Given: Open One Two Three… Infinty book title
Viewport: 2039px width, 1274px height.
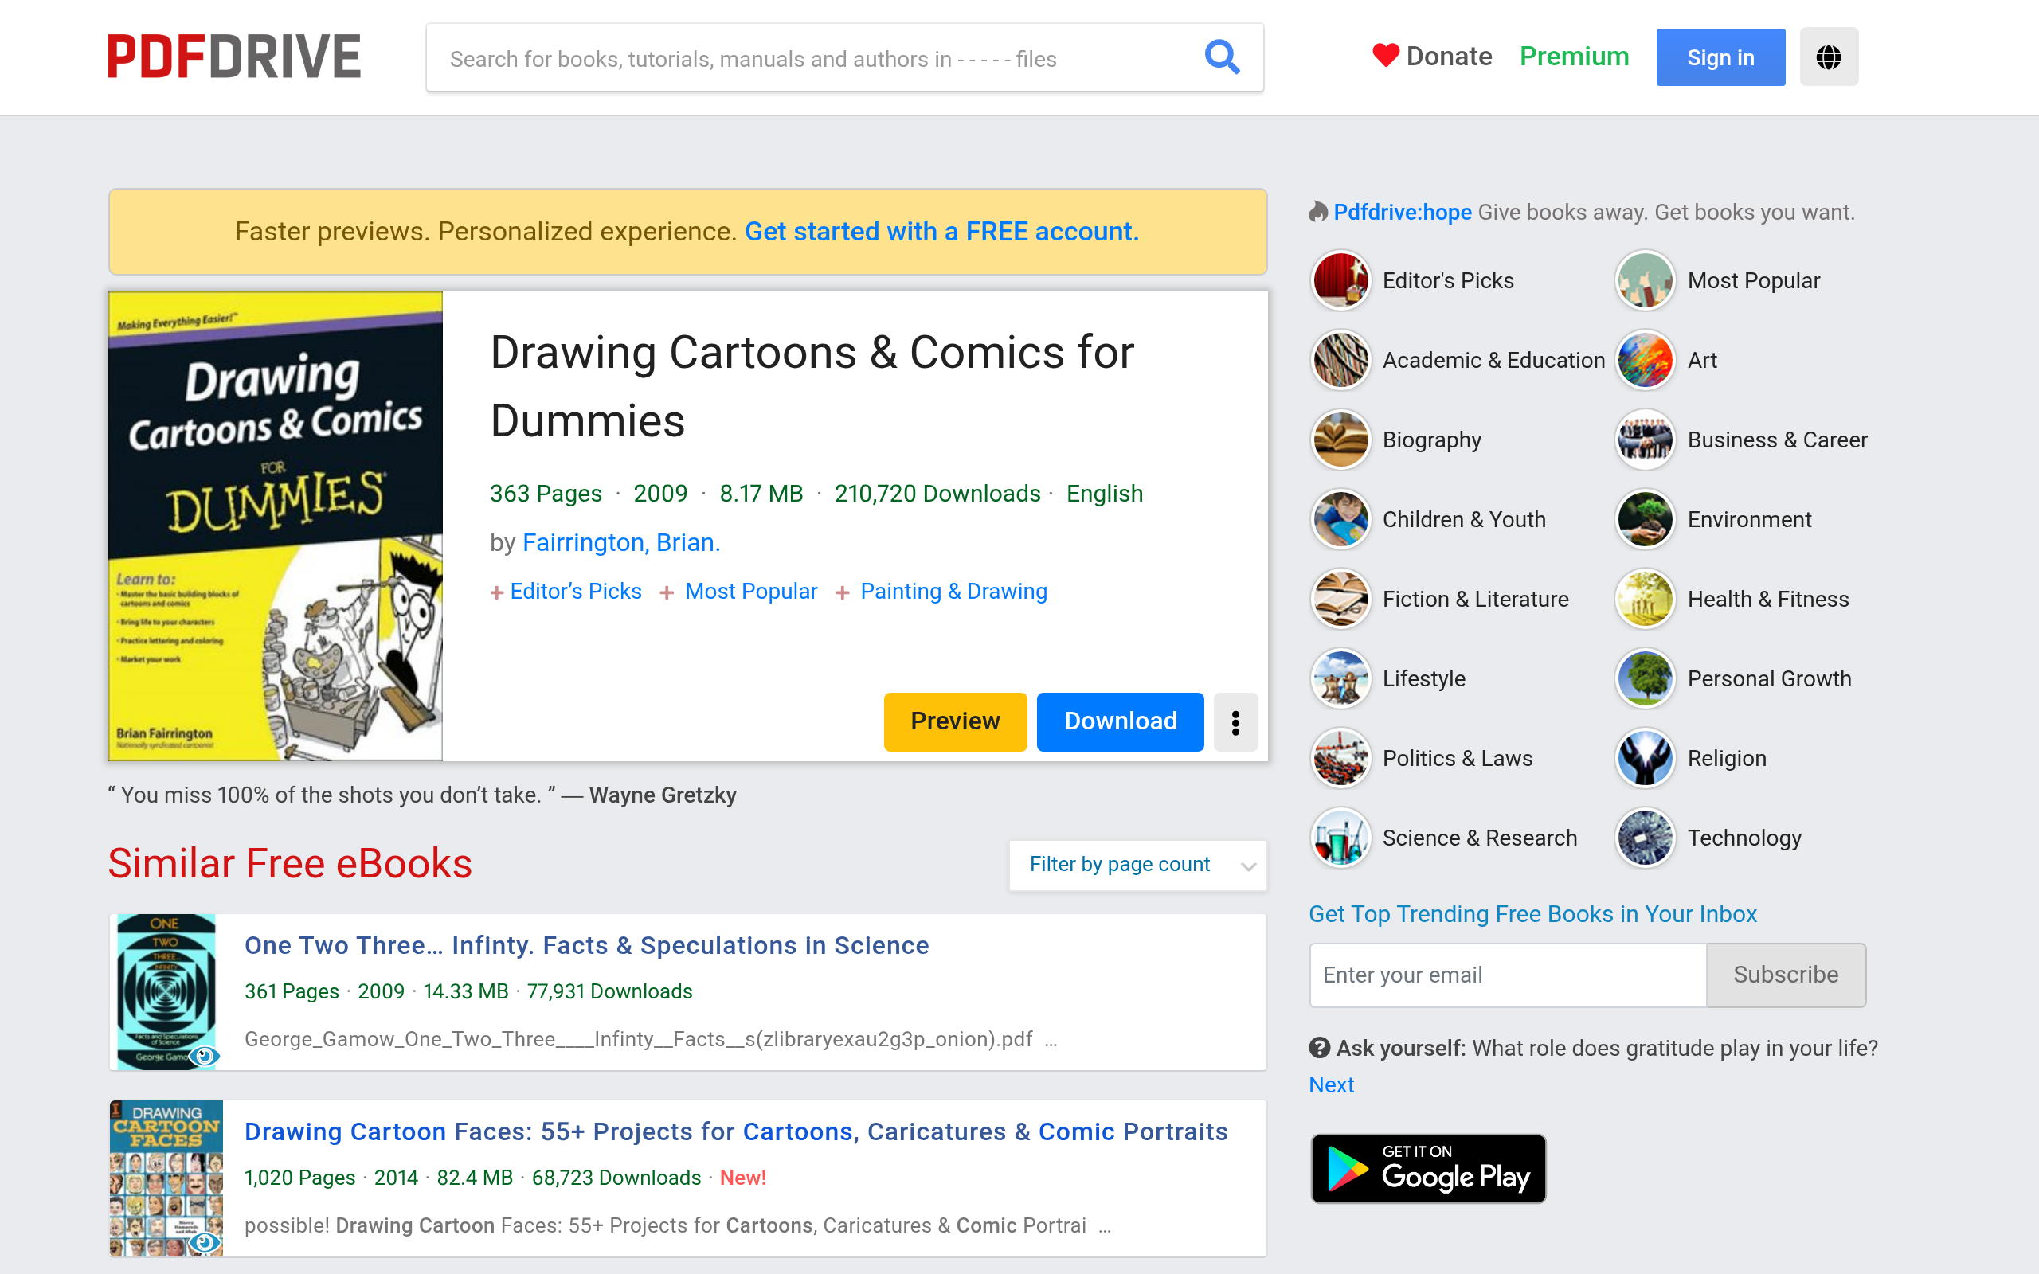Looking at the screenshot, I should pos(586,945).
